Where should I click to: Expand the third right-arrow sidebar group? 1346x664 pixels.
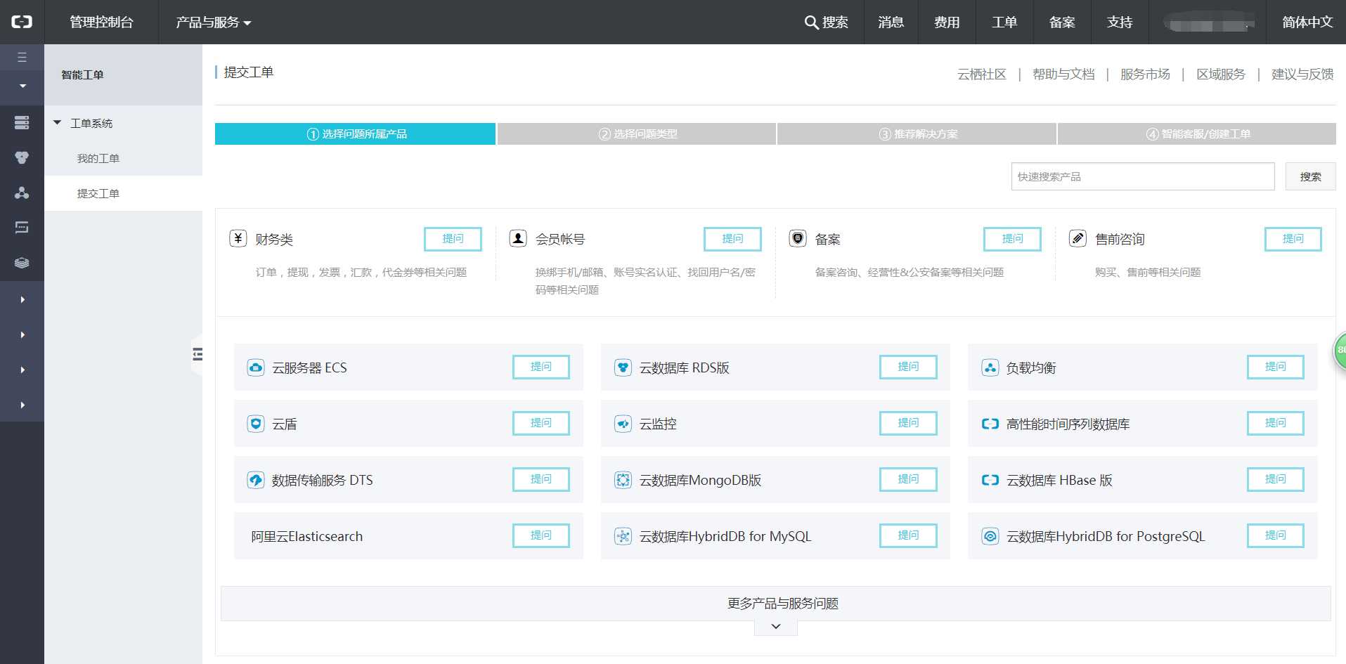22,370
